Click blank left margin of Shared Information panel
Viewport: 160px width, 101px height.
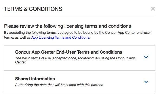[10, 82]
